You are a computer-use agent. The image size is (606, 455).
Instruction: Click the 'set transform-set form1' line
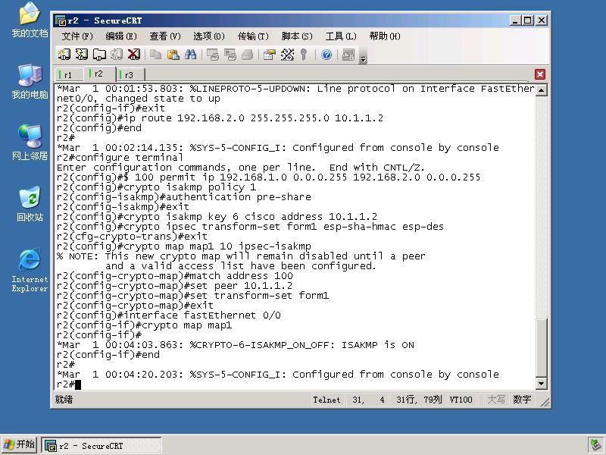(193, 296)
